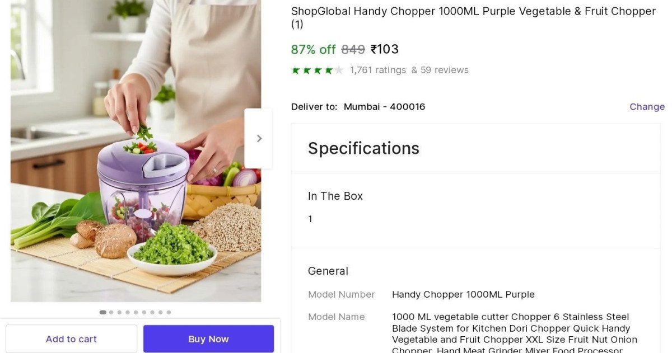The image size is (672, 353).
Task: Click the 87% off discount label
Action: (313, 49)
